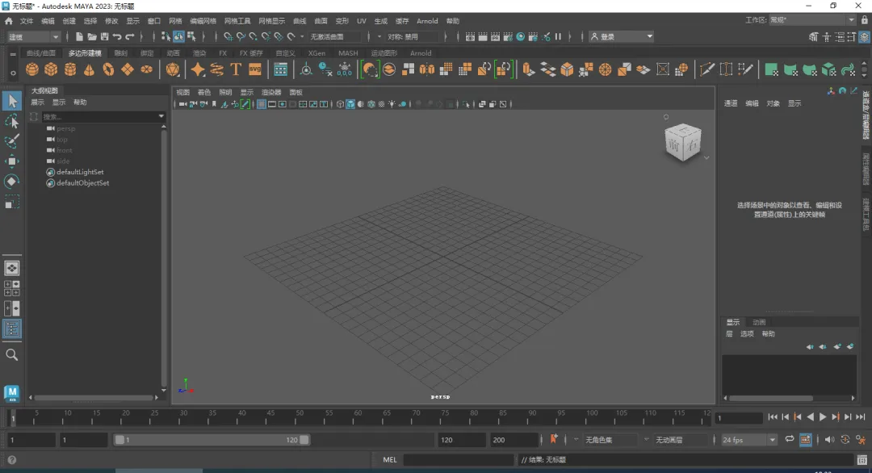Image resolution: width=872 pixels, height=473 pixels.
Task: Click the view cube in the viewport
Action: [683, 143]
